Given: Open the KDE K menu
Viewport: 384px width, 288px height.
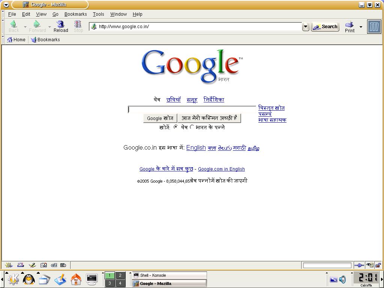Looking at the screenshot, I should (x=13, y=279).
